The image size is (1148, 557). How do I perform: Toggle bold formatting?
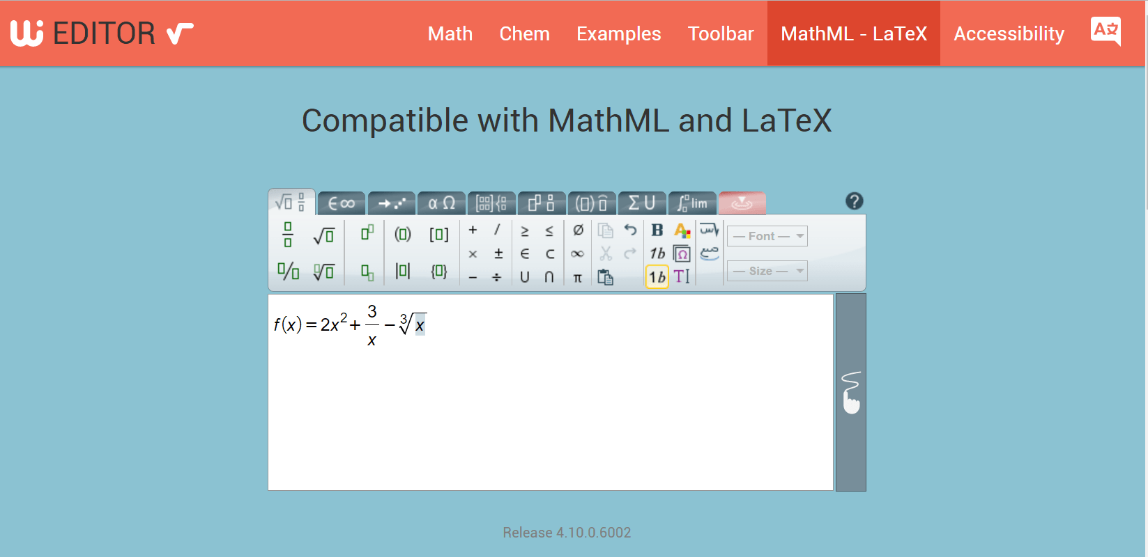(x=657, y=230)
